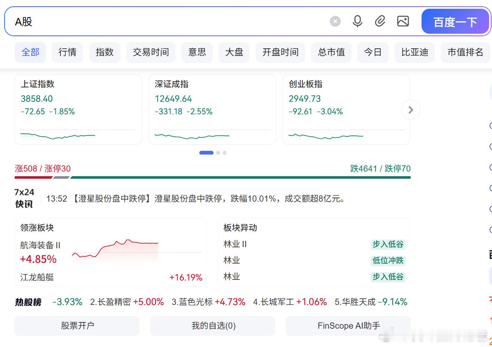Open the 板块异动 section heading

(x=240, y=227)
